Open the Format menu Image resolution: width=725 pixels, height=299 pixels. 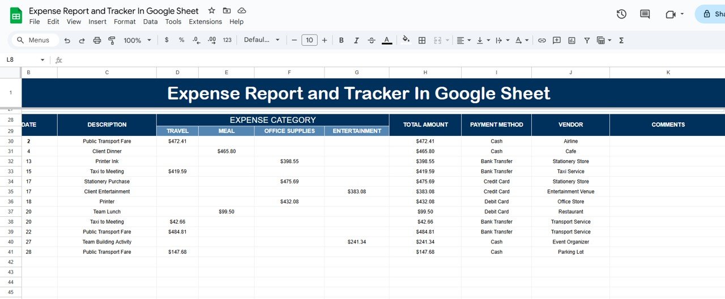tap(125, 22)
